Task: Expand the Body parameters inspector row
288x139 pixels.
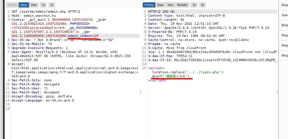Action: (283, 25)
